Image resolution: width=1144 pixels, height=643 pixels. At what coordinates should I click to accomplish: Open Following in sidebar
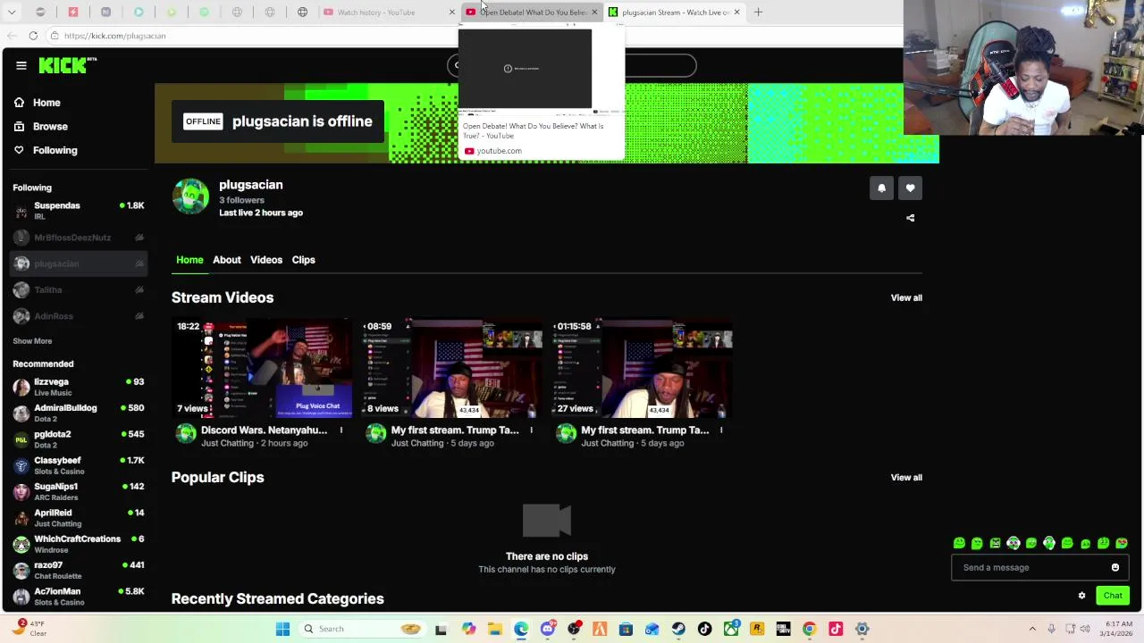(45, 150)
